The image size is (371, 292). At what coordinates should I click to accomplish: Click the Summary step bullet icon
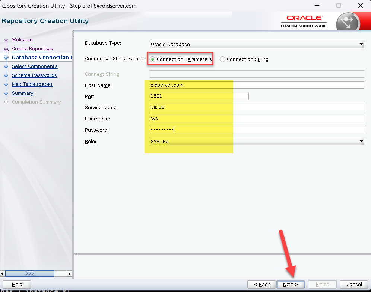tap(6, 93)
